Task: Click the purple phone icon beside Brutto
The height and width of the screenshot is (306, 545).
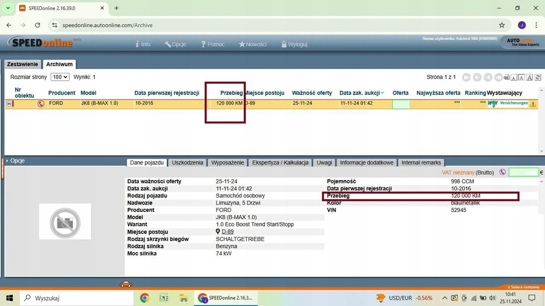Action: (x=502, y=172)
